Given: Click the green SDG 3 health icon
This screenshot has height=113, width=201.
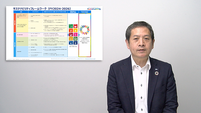Looking at the screenshot, I should pos(71,26).
